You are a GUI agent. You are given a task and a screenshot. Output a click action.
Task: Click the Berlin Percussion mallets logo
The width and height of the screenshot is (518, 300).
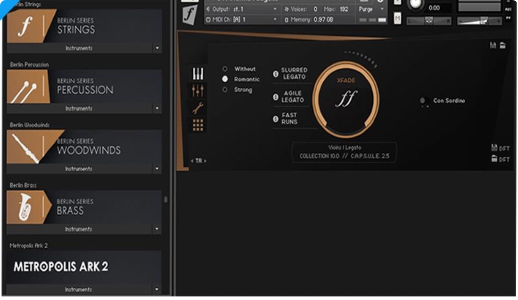(28, 87)
